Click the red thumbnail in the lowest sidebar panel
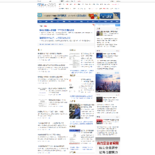This screenshot has width=155, height=155. coord(99,122)
